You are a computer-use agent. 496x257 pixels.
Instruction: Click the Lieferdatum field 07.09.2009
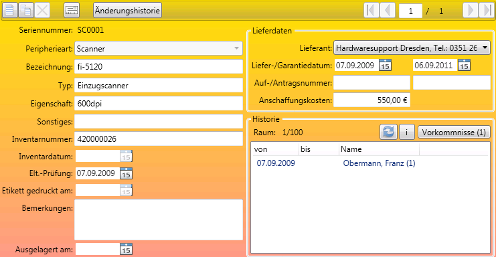coord(357,65)
